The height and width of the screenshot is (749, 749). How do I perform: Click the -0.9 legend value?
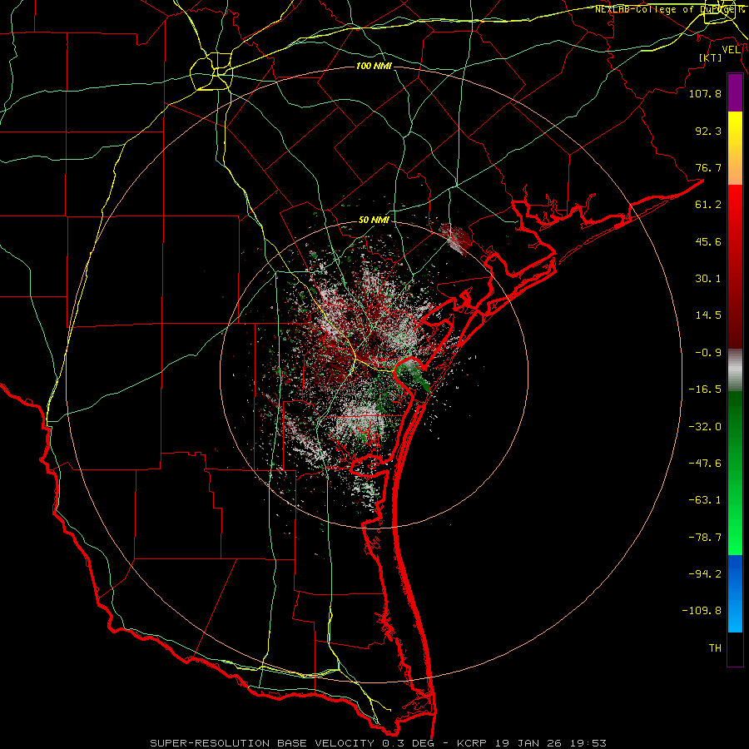(708, 353)
